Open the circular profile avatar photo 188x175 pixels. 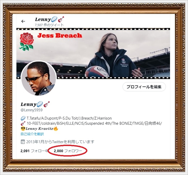pyautogui.click(x=39, y=78)
